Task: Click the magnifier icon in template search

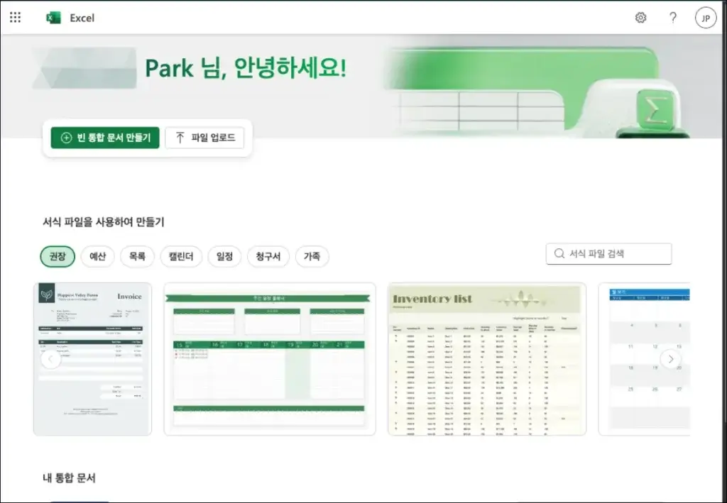Action: point(559,253)
